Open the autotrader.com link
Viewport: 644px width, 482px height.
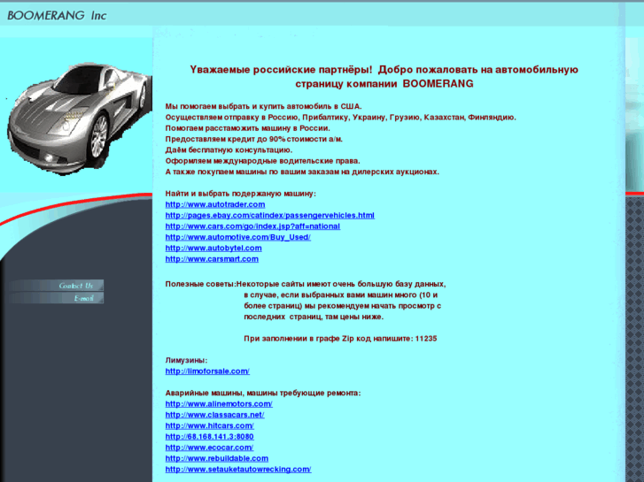point(214,204)
